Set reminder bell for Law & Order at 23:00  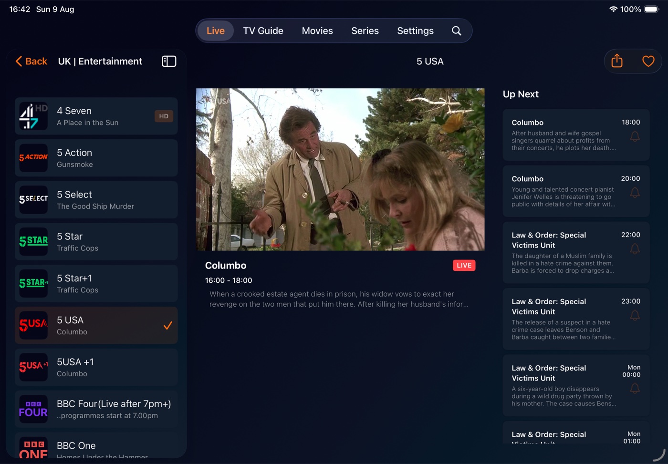pyautogui.click(x=635, y=315)
